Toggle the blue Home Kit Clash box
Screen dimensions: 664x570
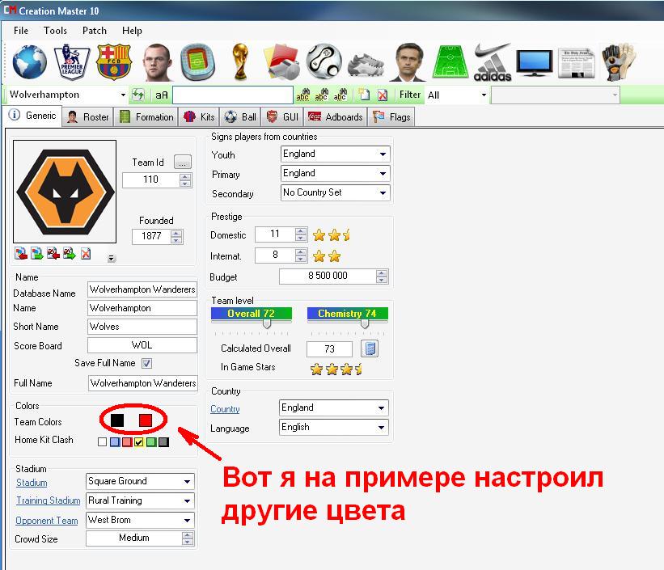114,442
